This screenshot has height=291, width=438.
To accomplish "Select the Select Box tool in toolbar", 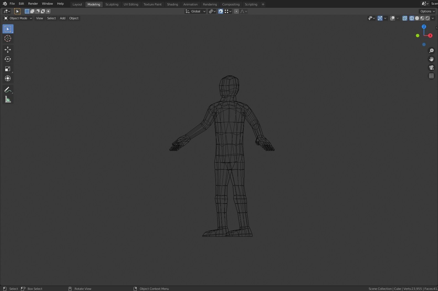I will click(8, 29).
